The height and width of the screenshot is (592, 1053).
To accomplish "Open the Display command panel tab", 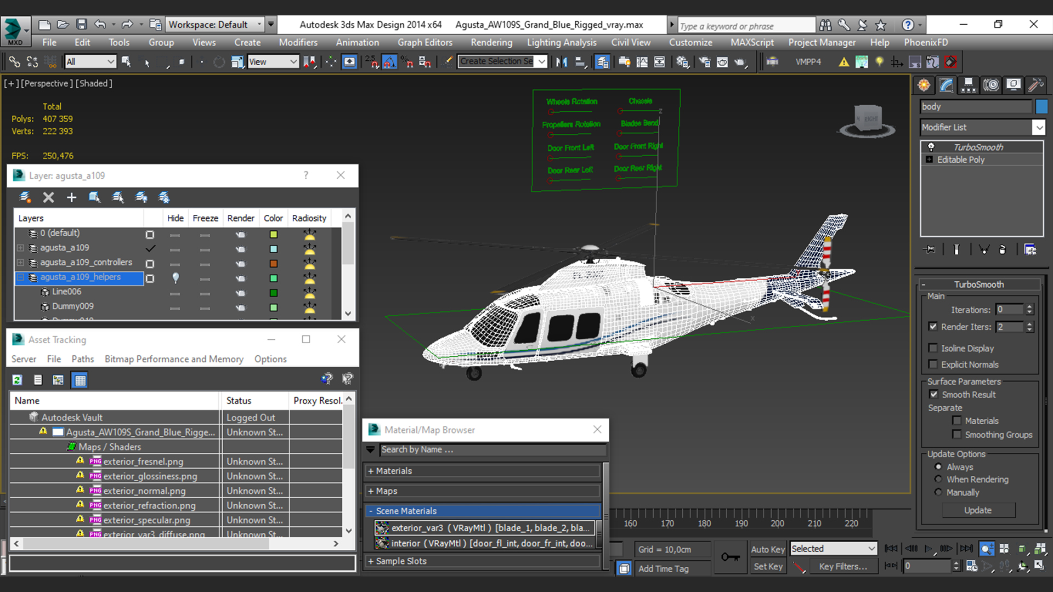I will point(1014,85).
